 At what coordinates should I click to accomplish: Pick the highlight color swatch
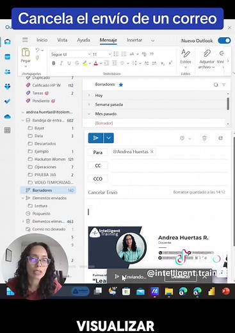[85, 63]
